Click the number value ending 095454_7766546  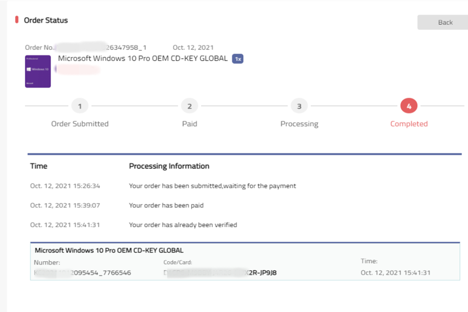tap(82, 273)
